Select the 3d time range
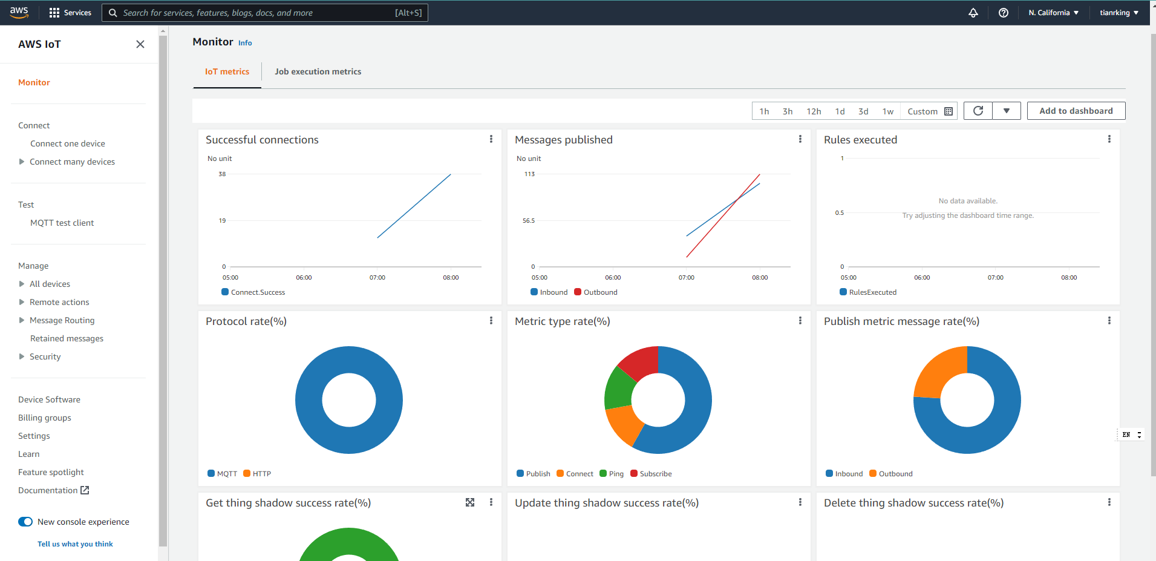Viewport: 1156px width, 561px height. 863,111
